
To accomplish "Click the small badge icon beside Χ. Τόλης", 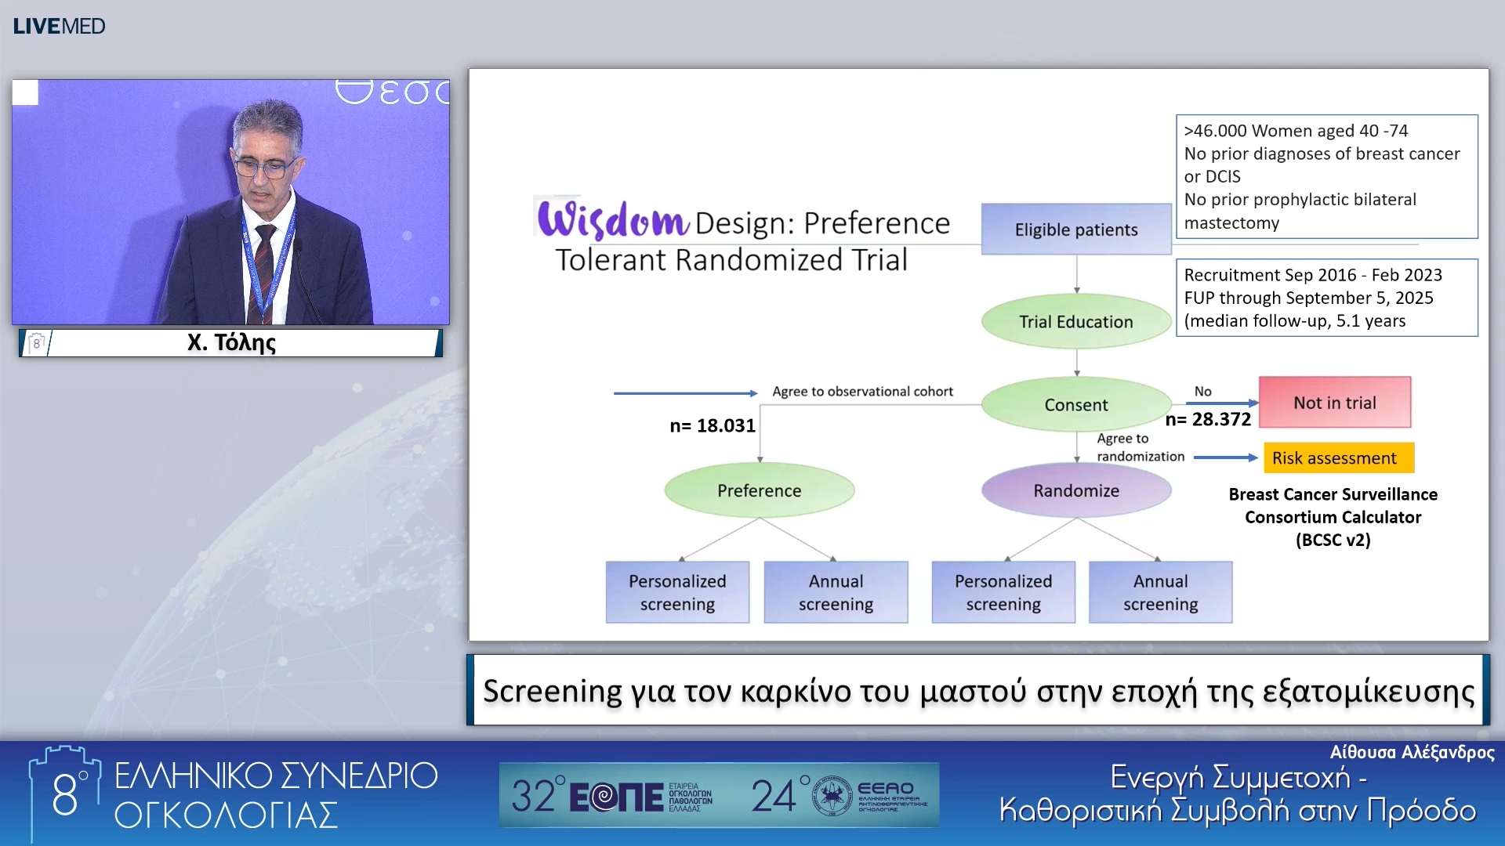I will coord(36,343).
